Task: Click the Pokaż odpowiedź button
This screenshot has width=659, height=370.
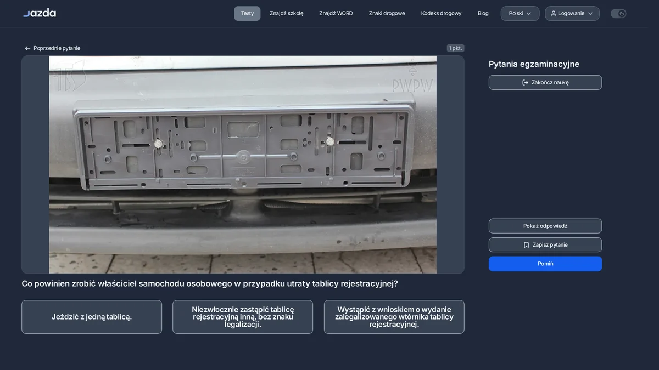Action: [x=545, y=226]
